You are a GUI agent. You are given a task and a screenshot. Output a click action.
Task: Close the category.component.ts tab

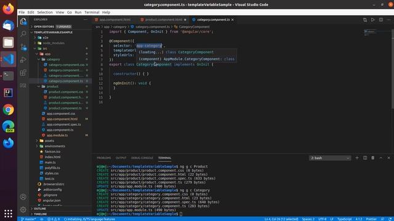[233, 20]
